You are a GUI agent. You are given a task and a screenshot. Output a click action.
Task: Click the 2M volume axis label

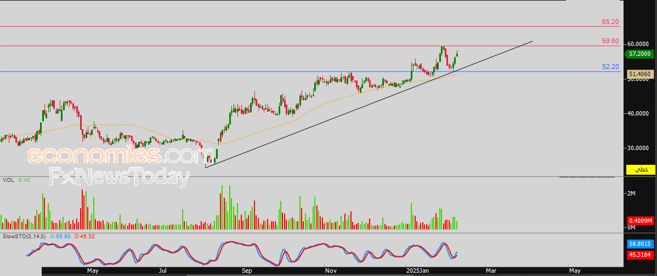(x=631, y=193)
